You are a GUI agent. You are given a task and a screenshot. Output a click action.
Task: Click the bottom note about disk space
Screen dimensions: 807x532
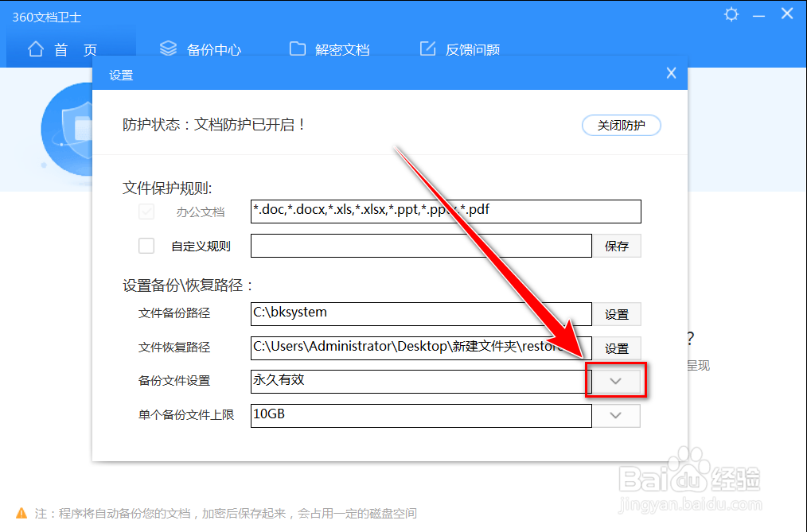coord(225,513)
